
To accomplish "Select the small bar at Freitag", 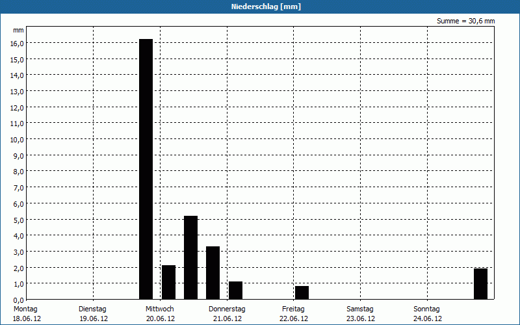I will pos(302,292).
